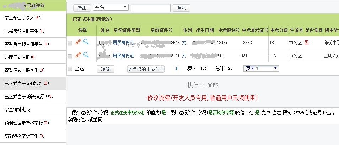Screen dimensions: 339x145
Task: Click the edit pencil icon in row 12457
Action: [x=78, y=42]
